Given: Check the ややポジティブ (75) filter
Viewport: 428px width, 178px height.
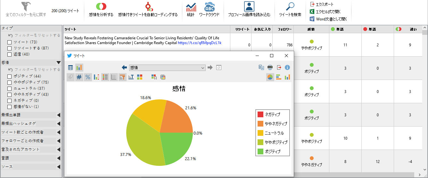Looking at the screenshot, I should (10, 82).
